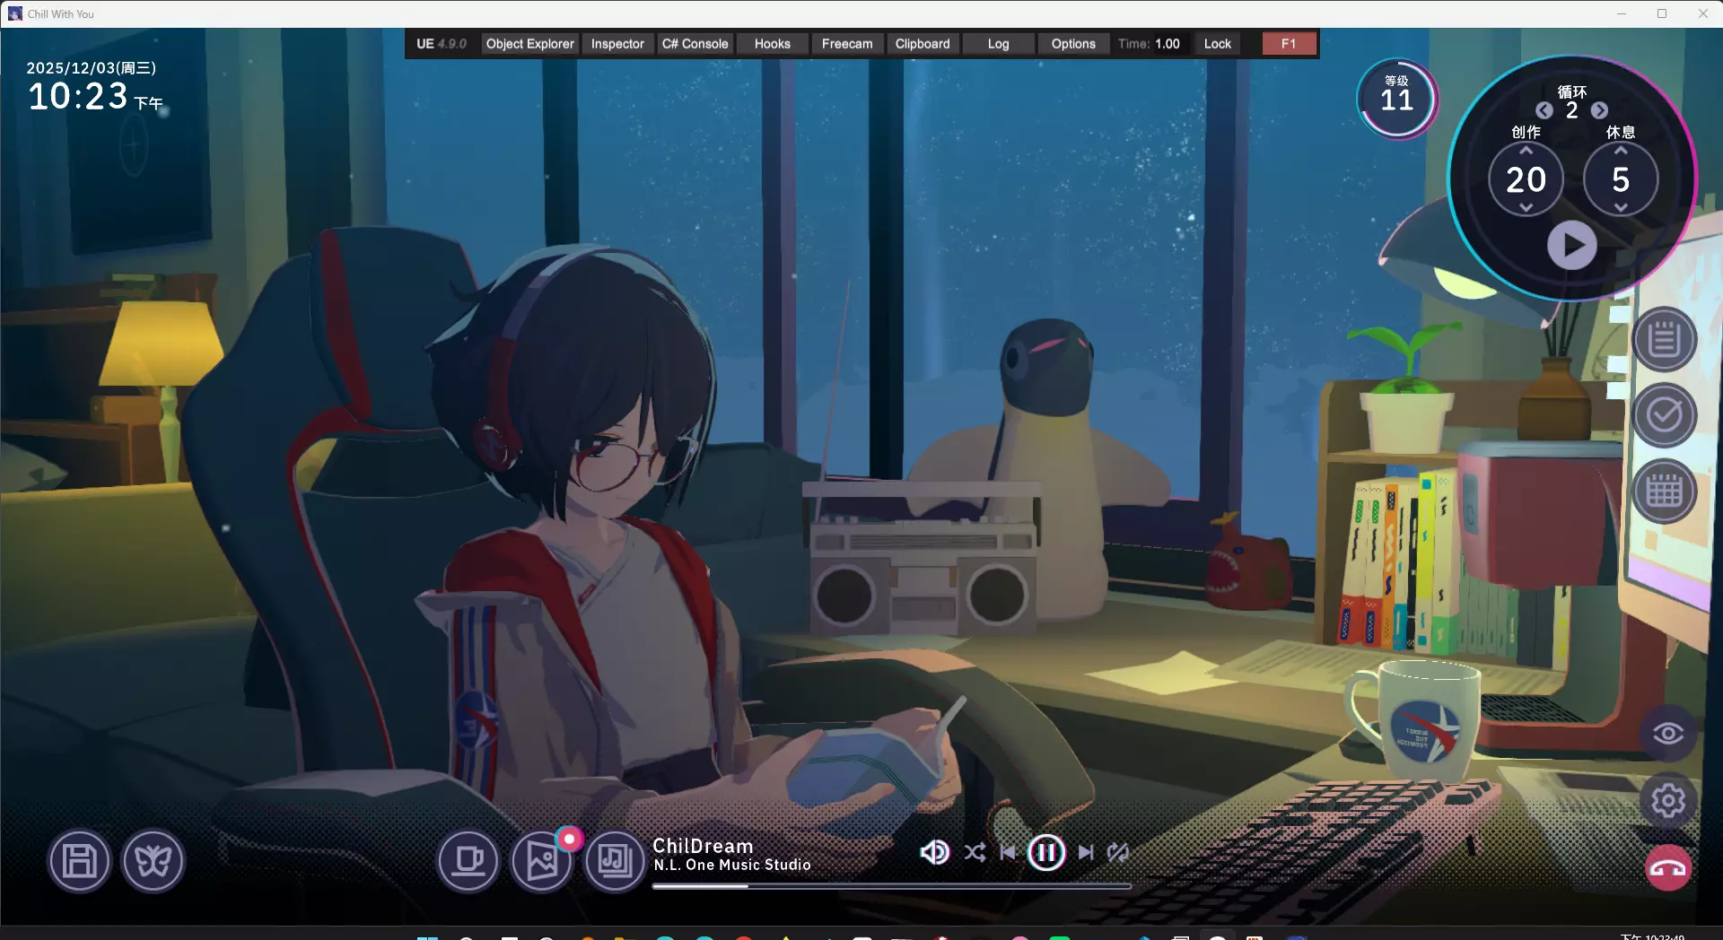The height and width of the screenshot is (940, 1723).
Task: Open the picture scenery icon
Action: [542, 861]
